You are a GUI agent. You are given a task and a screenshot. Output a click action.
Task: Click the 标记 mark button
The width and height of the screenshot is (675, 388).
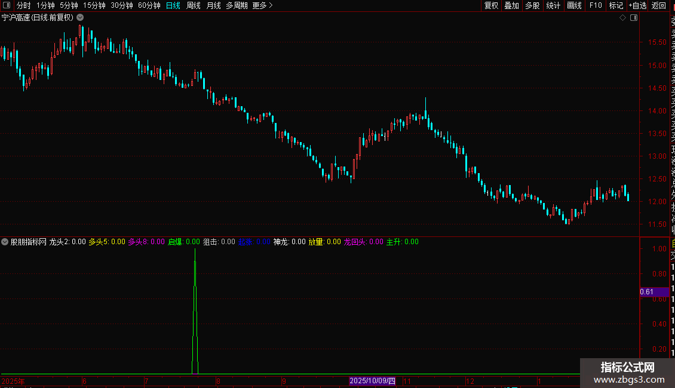(x=616, y=5)
